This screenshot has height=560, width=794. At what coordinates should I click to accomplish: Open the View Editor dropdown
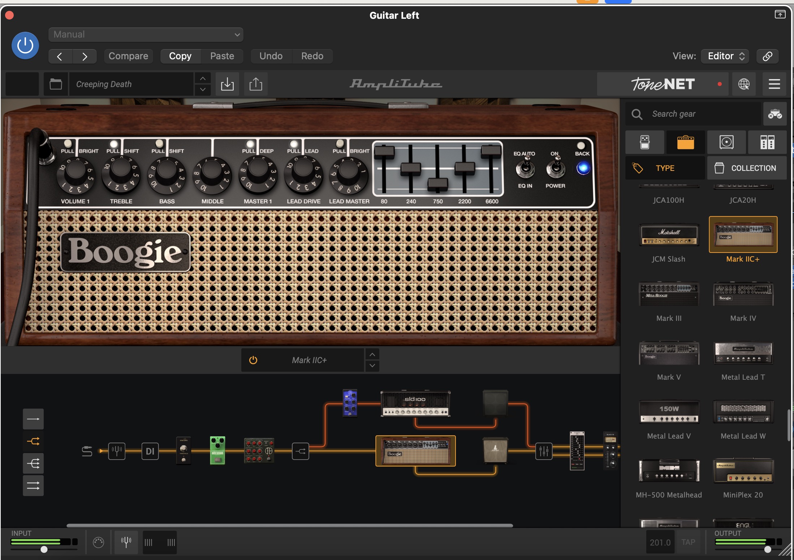coord(725,56)
